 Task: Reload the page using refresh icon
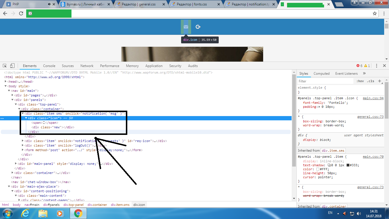21,13
